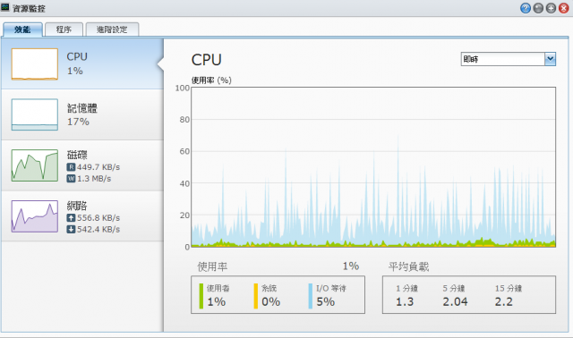Click the 系統 0% value
This screenshot has width=573, height=338.
[270, 302]
